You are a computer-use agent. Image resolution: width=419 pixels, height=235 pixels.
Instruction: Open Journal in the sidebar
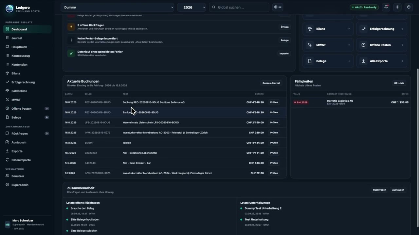pos(27,38)
